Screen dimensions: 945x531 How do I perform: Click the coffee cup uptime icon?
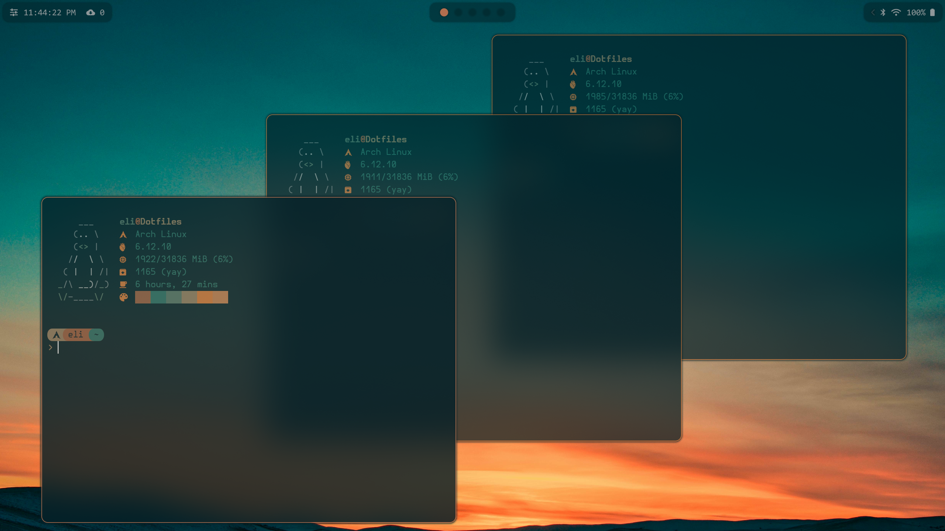[x=123, y=284]
